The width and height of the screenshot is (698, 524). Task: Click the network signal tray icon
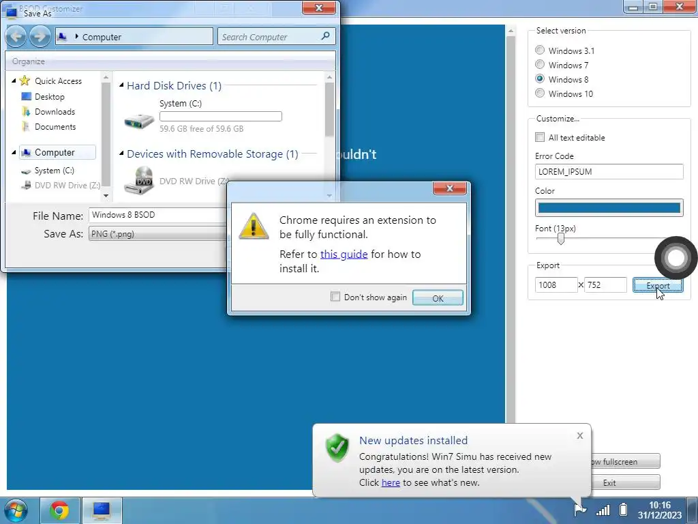click(603, 509)
